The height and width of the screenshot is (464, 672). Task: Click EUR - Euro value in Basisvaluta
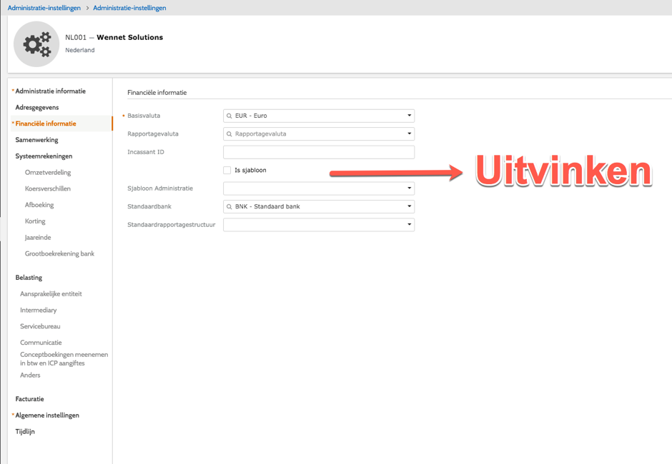coord(251,116)
